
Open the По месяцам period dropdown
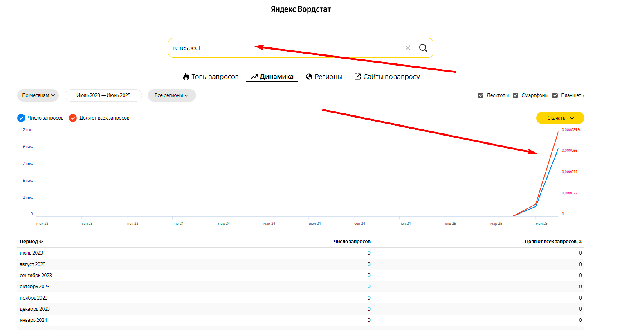click(38, 95)
